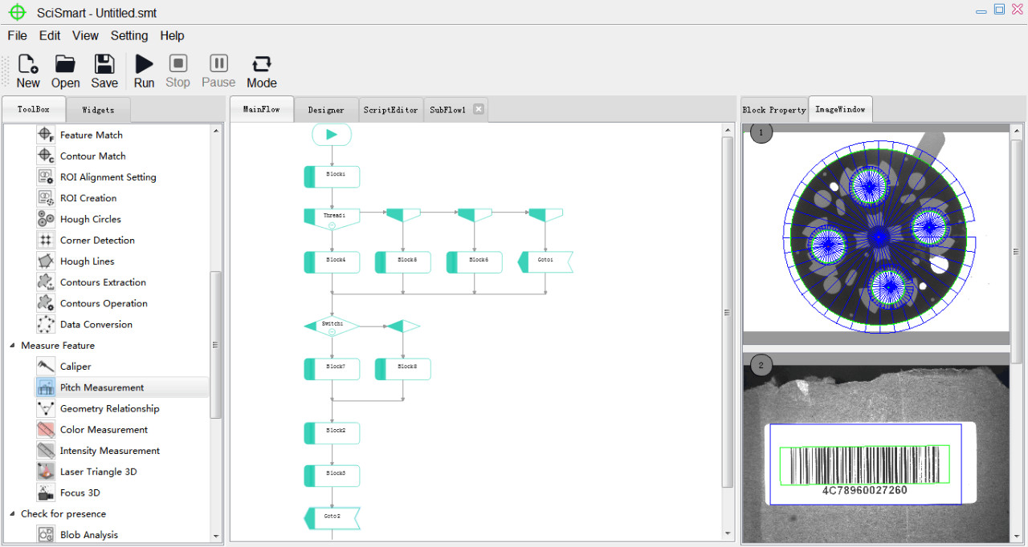Select the Goto1 node

click(x=545, y=261)
